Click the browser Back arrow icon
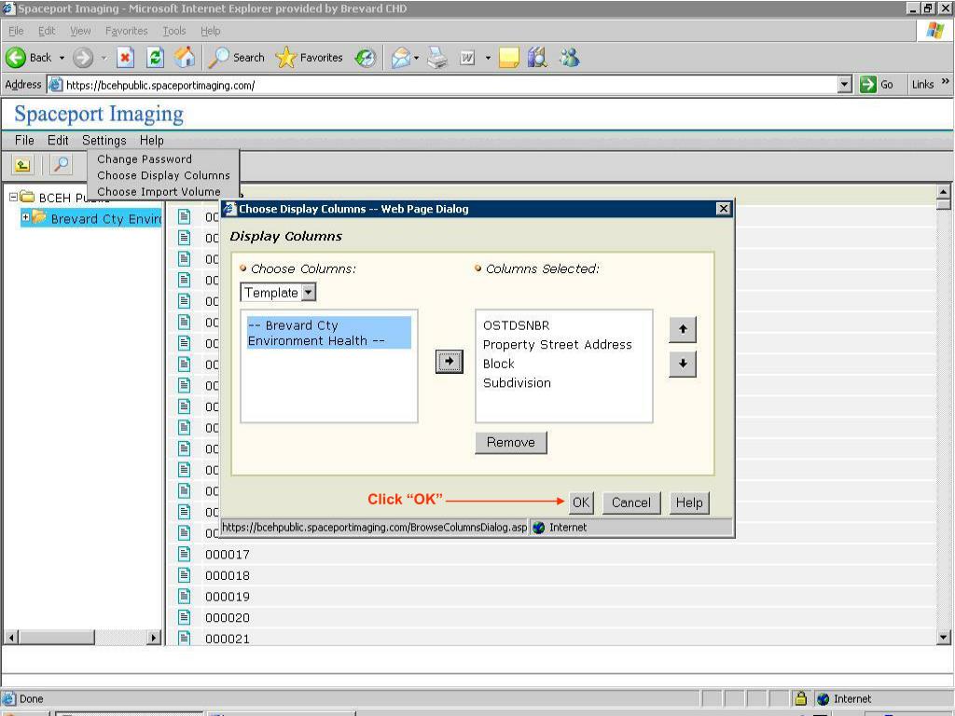The height and width of the screenshot is (716, 955). 16,58
